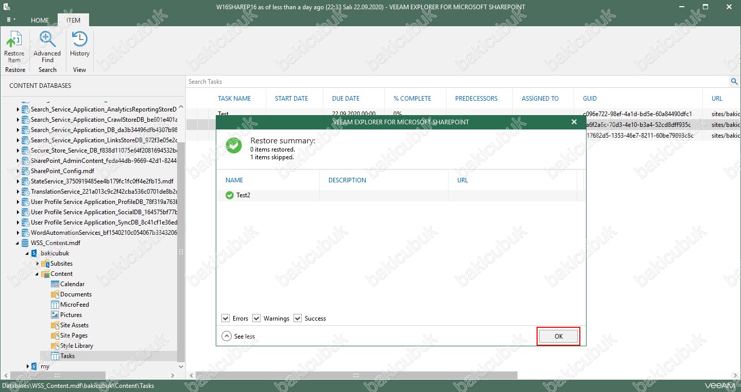Click the Site Assets library icon
741x392 pixels.
click(55, 325)
